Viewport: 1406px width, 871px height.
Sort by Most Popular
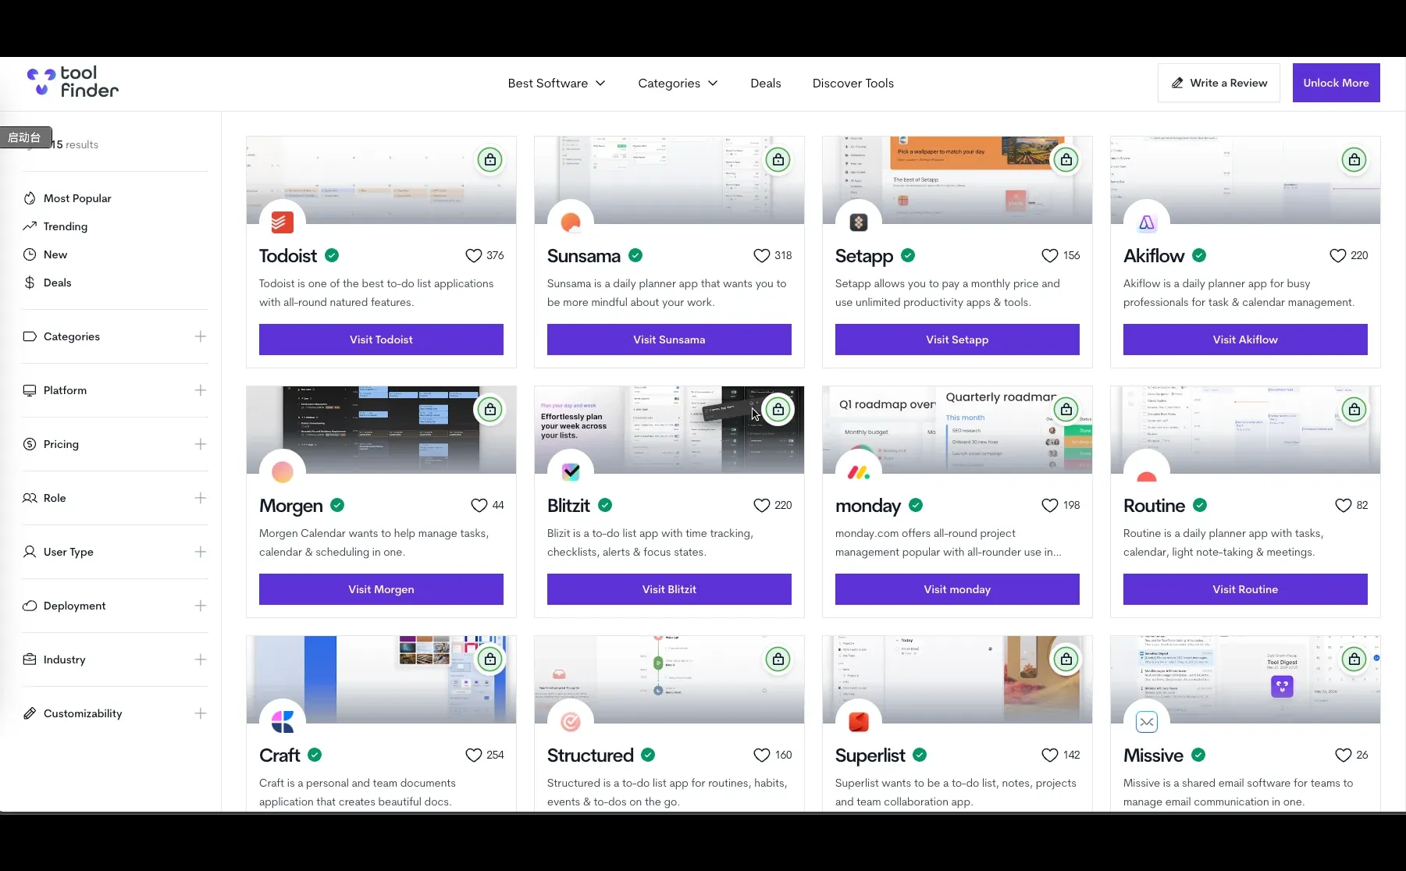pos(67,198)
